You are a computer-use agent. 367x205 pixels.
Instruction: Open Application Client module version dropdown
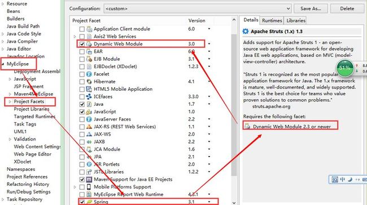pos(209,29)
